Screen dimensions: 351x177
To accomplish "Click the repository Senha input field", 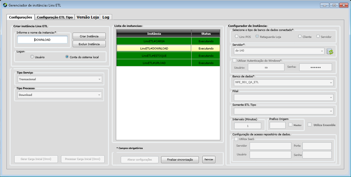I will [317, 155].
